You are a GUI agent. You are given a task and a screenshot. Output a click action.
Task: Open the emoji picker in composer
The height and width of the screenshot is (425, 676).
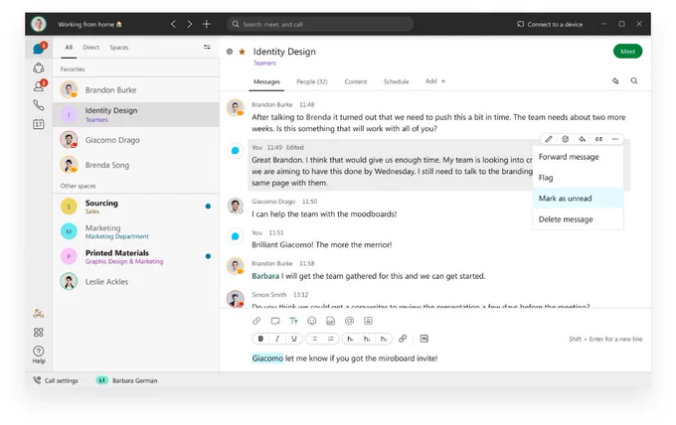tap(312, 321)
